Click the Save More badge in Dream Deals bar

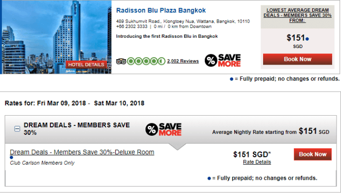pos(163,129)
